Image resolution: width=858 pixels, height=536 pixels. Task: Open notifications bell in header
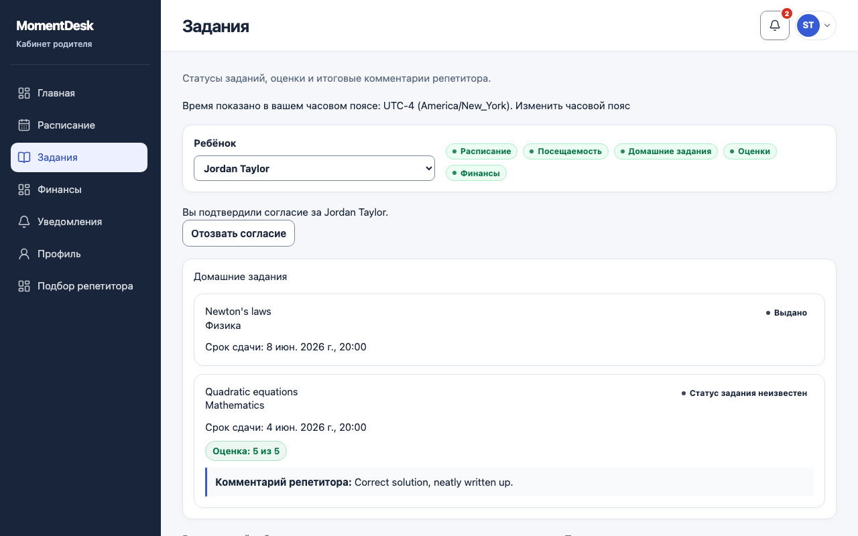click(x=775, y=25)
